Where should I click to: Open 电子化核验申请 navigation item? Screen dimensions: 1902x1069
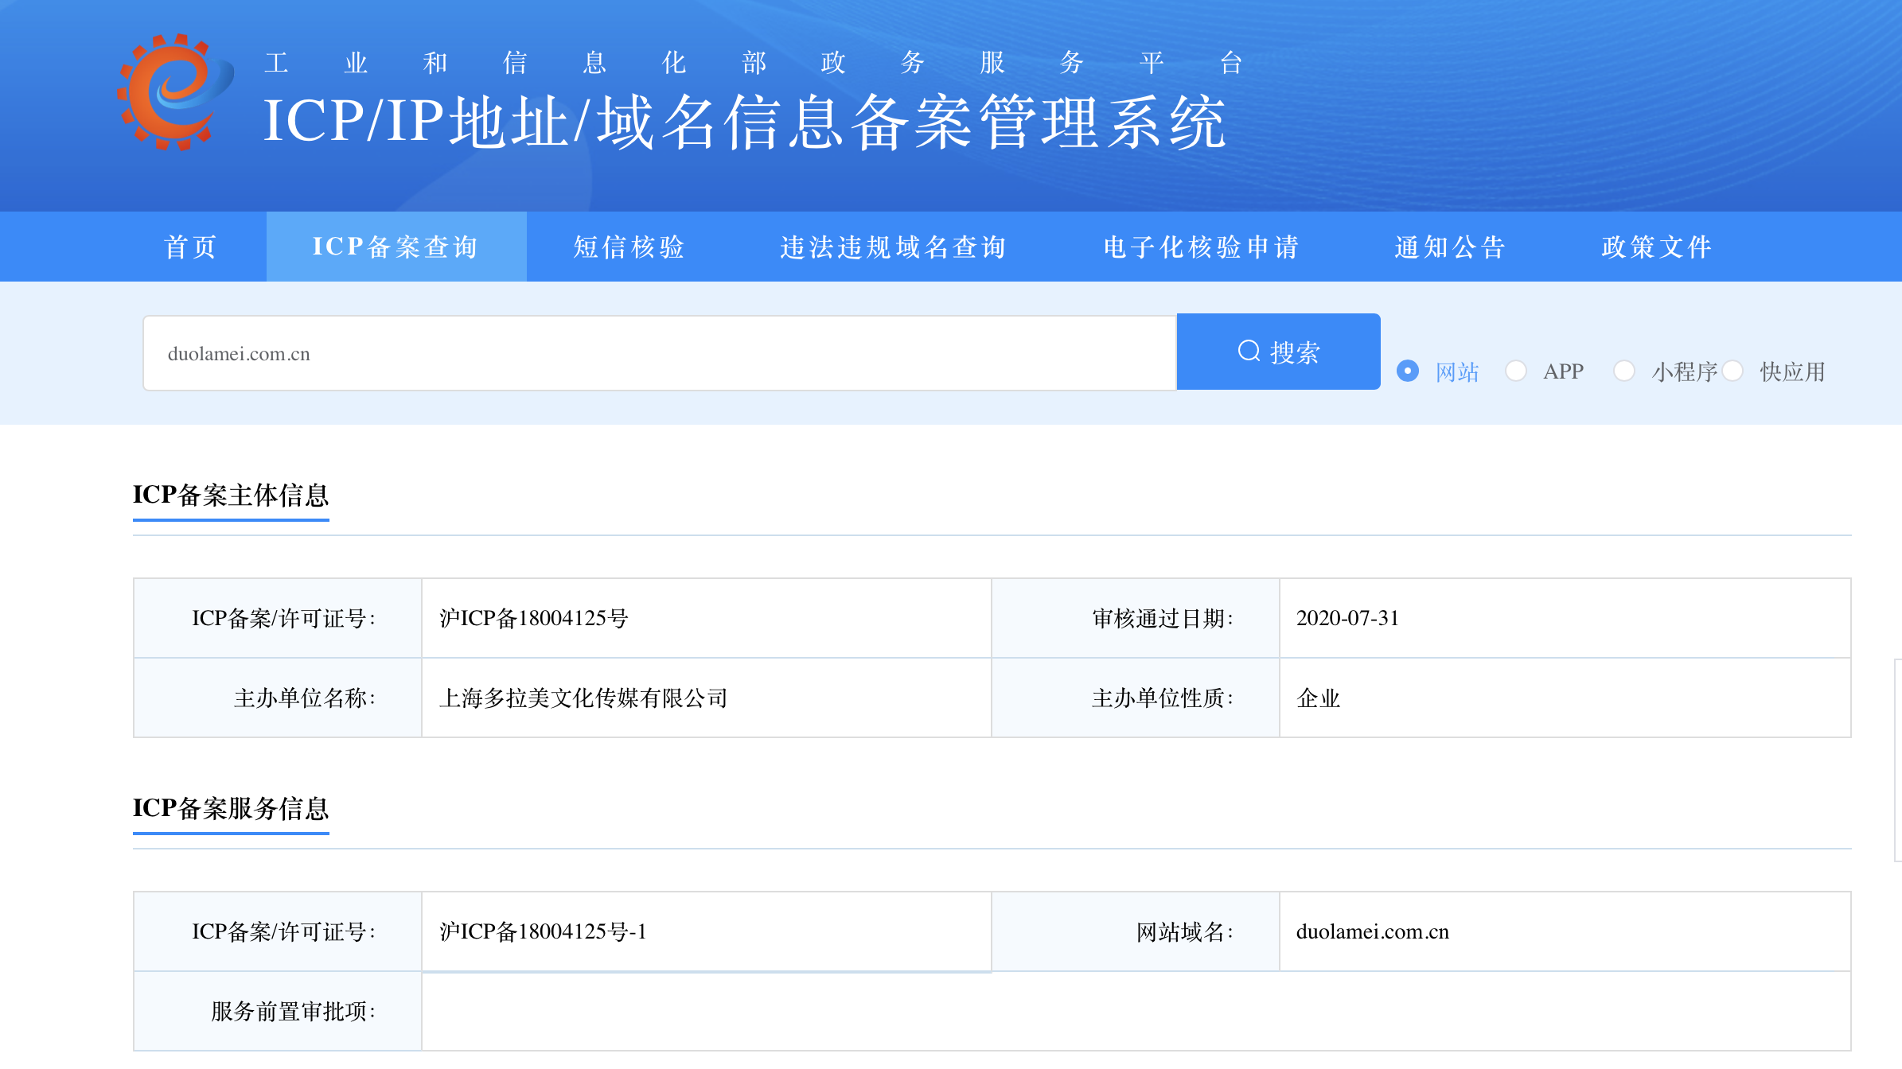coord(1201,247)
